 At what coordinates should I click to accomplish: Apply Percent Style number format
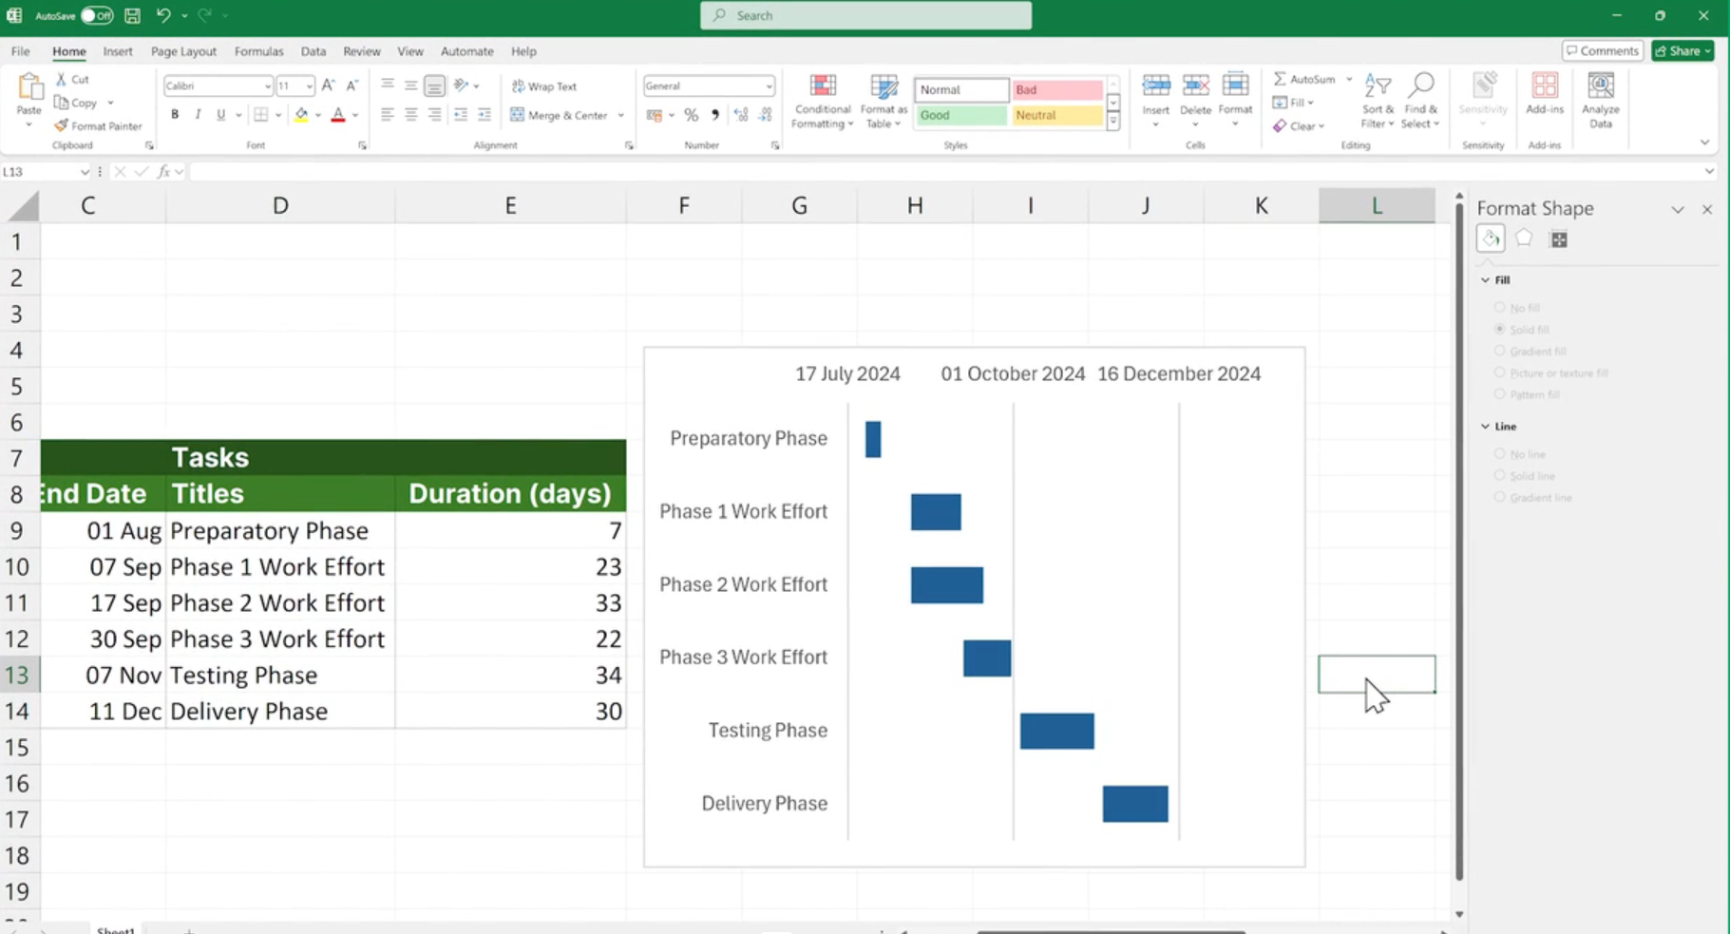692,115
